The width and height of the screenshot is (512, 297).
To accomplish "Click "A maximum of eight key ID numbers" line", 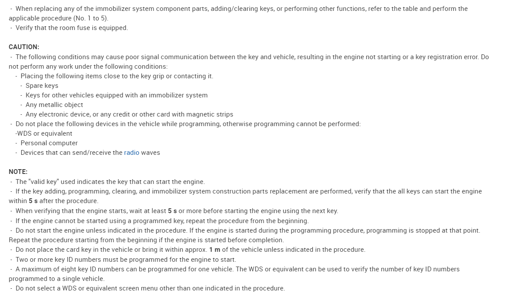I will point(238,269).
